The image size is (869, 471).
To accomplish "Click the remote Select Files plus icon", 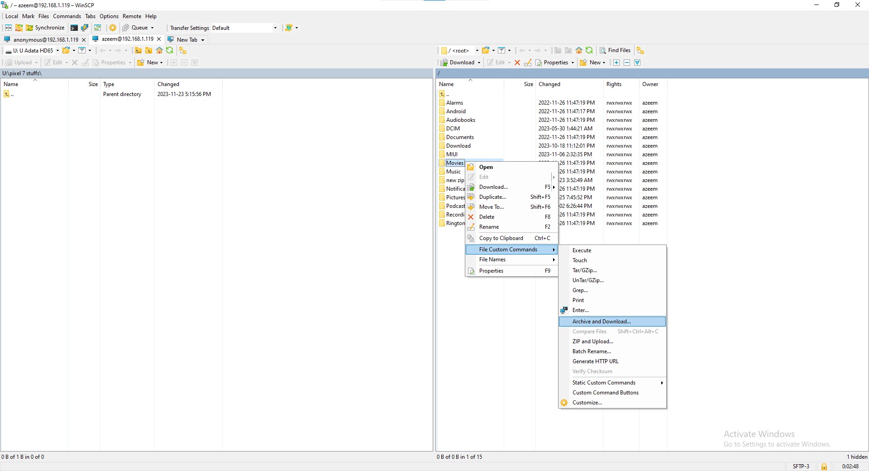I will 616,62.
